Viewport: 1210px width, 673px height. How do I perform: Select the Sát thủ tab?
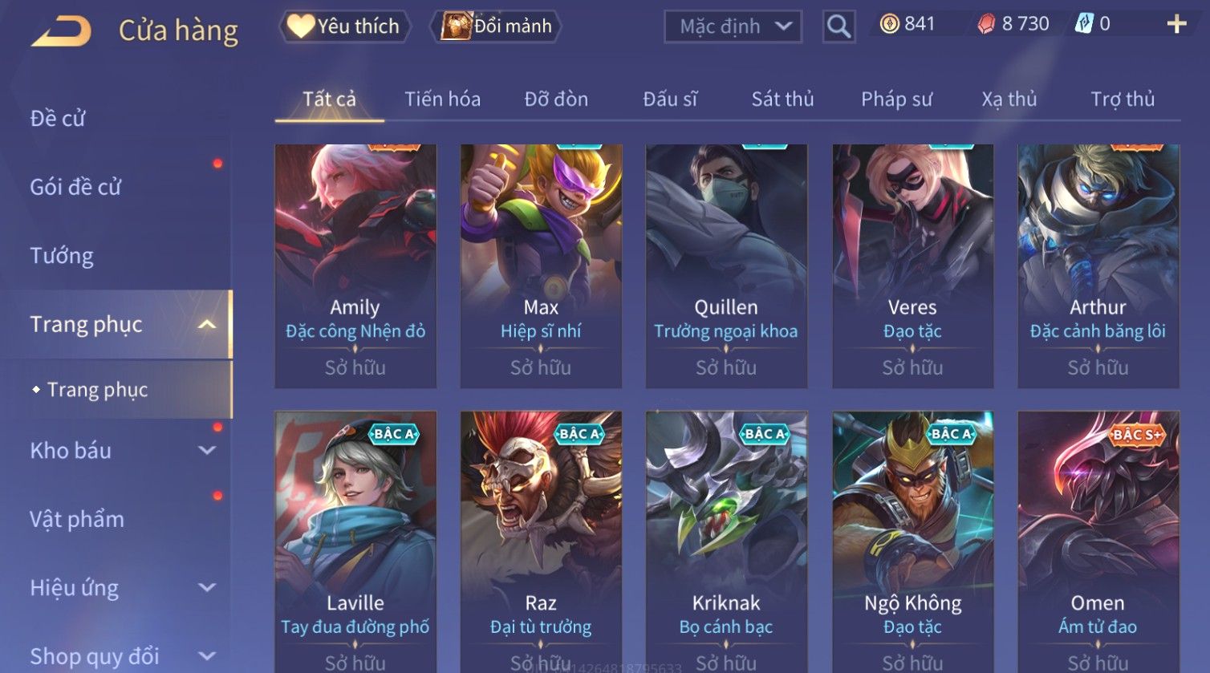782,99
